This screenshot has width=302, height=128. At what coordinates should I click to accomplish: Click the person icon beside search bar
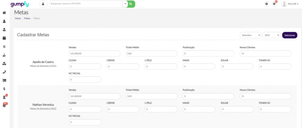[x=43, y=4]
